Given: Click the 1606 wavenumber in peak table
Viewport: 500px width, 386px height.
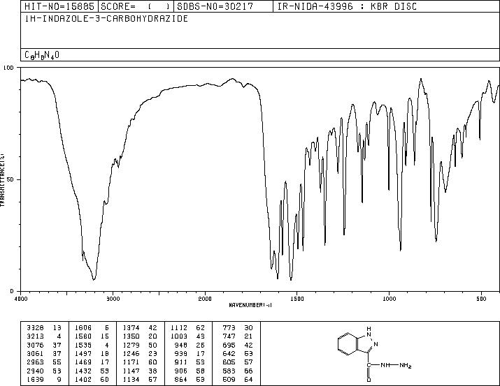Looking at the screenshot, I should 83,328.
